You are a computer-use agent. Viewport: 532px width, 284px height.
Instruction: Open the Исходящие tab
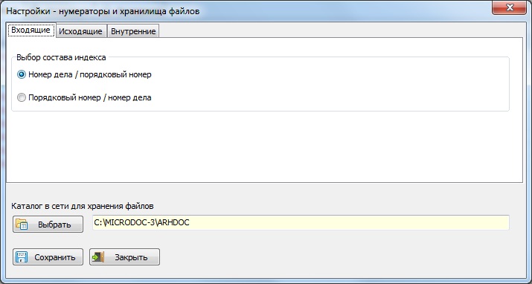click(81, 31)
